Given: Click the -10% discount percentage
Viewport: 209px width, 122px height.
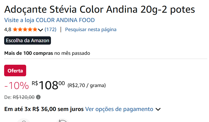Looking at the screenshot, I should click(x=17, y=86).
